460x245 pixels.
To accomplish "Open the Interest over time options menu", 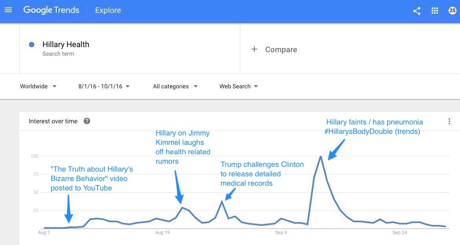I will pyautogui.click(x=449, y=121).
